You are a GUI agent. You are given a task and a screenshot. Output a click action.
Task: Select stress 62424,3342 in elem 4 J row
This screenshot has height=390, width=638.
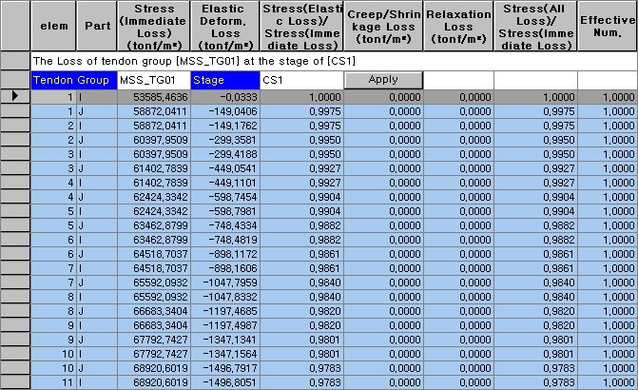(x=154, y=197)
